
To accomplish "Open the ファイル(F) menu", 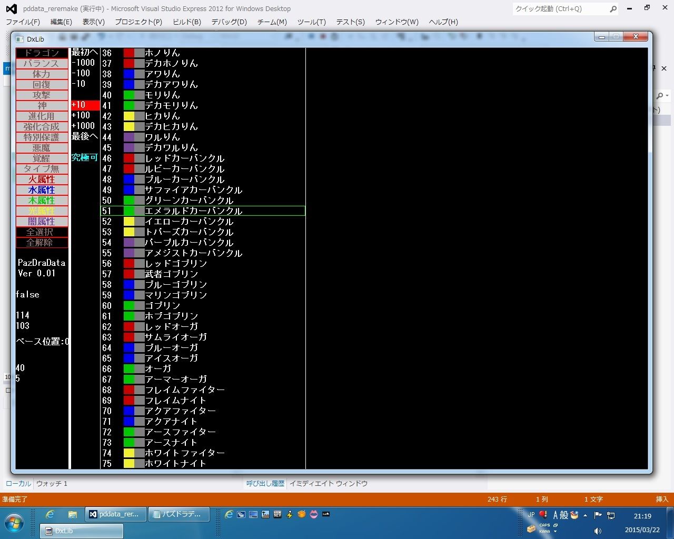I will coord(23,22).
